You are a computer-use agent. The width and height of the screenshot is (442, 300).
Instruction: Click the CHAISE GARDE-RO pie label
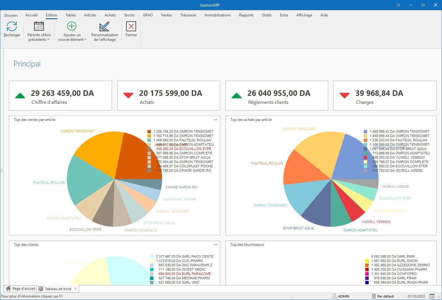pyautogui.click(x=181, y=187)
